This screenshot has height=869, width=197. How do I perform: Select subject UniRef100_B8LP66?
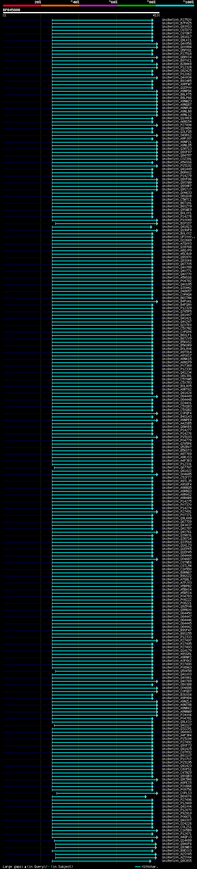pyautogui.click(x=177, y=98)
